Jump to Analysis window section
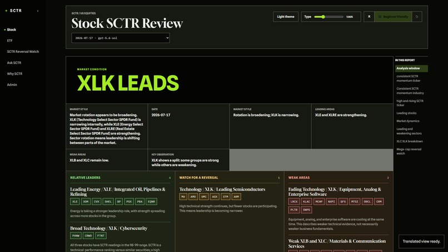Image resolution: width=448 pixels, height=252 pixels. coord(411,68)
